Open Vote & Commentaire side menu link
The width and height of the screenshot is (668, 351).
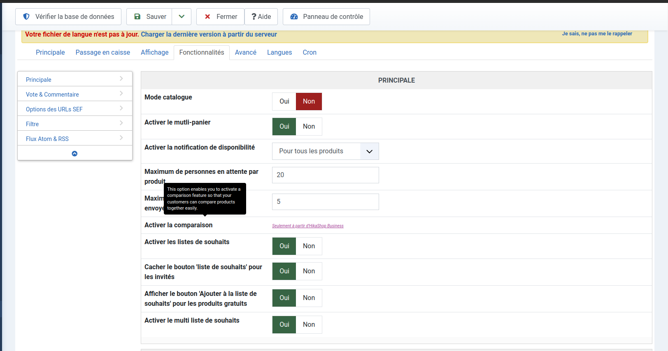click(52, 95)
